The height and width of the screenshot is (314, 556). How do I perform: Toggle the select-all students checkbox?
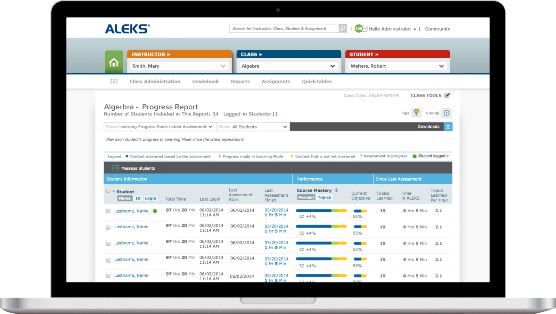108,191
